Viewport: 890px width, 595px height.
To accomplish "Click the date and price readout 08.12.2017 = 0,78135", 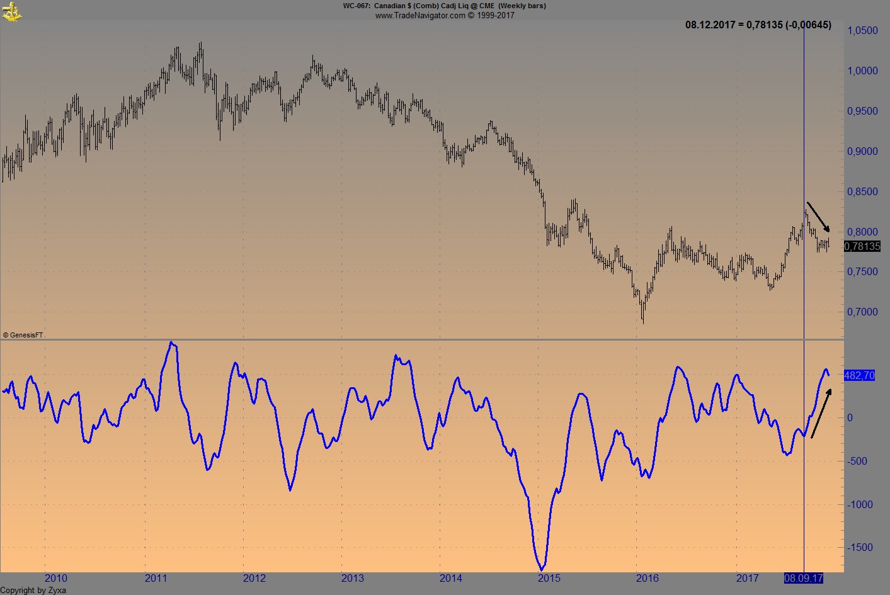I will 734,25.
